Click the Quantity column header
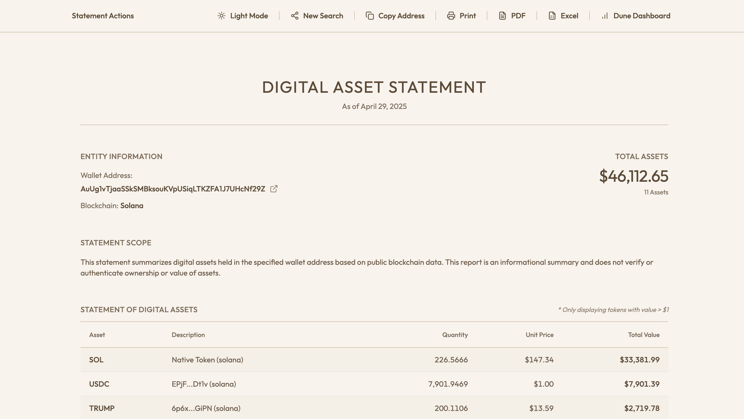This screenshot has height=419, width=744. (455, 335)
